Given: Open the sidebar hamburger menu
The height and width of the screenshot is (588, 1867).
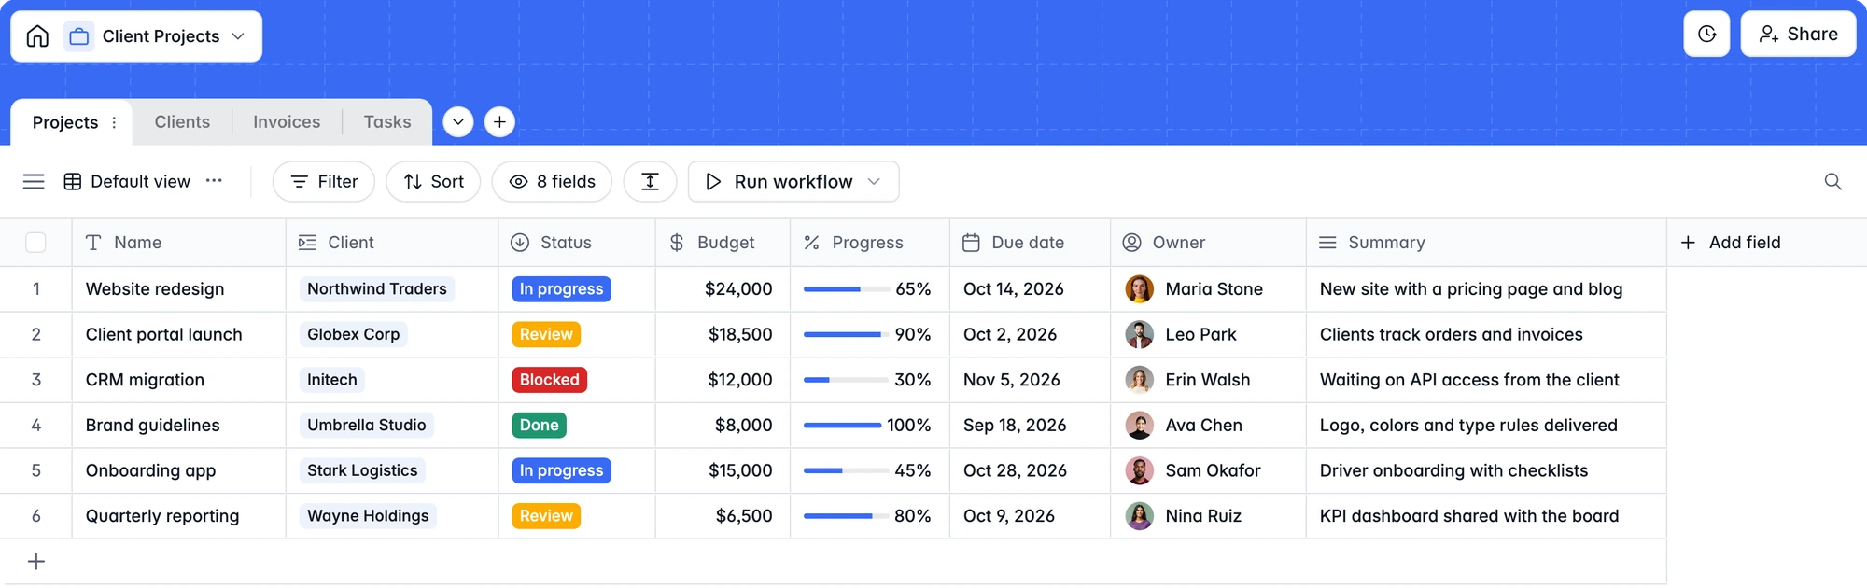Looking at the screenshot, I should pos(34,181).
